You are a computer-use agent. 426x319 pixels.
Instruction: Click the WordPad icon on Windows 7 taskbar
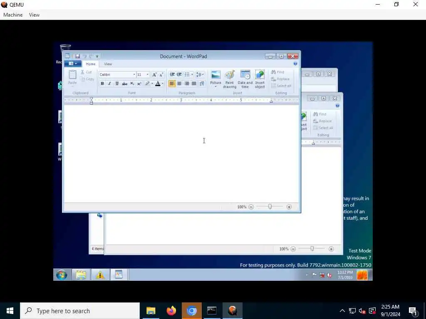tap(119, 275)
